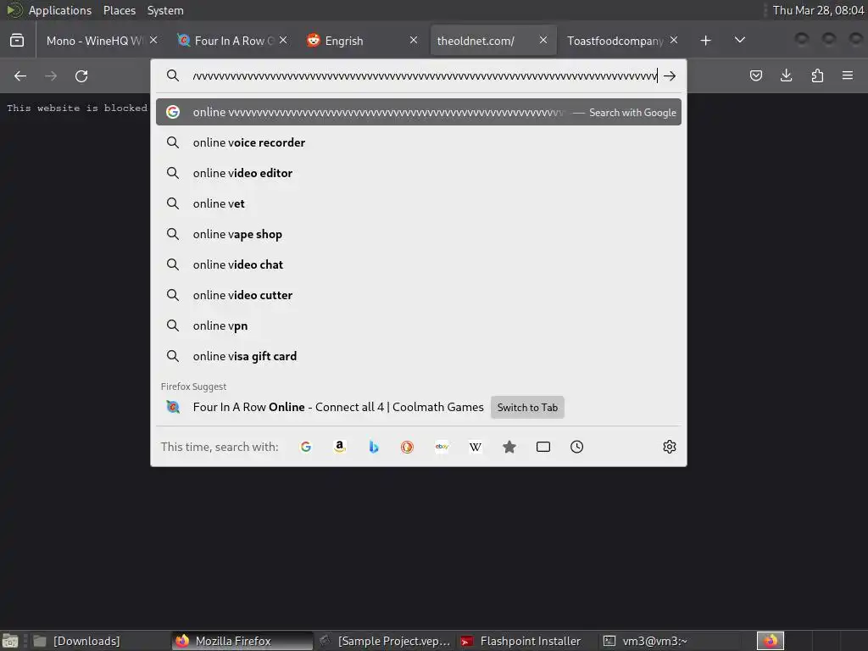This screenshot has width=868, height=651.
Task: Choose suggestion online video editor
Action: (419, 173)
